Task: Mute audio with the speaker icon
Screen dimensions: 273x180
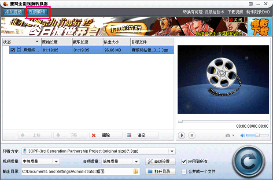Action: pos(242,135)
